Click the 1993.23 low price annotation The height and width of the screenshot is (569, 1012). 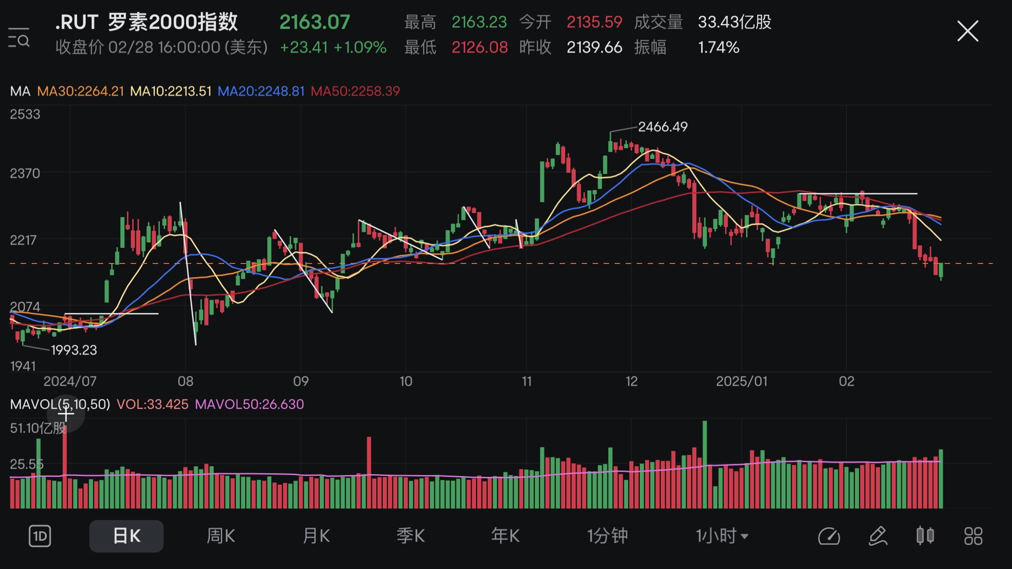pos(74,350)
